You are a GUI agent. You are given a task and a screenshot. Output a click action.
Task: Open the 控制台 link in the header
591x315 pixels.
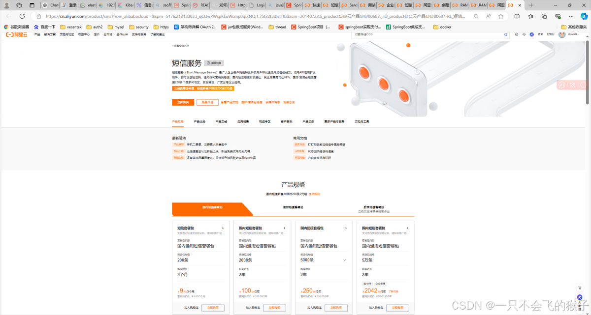550,34
